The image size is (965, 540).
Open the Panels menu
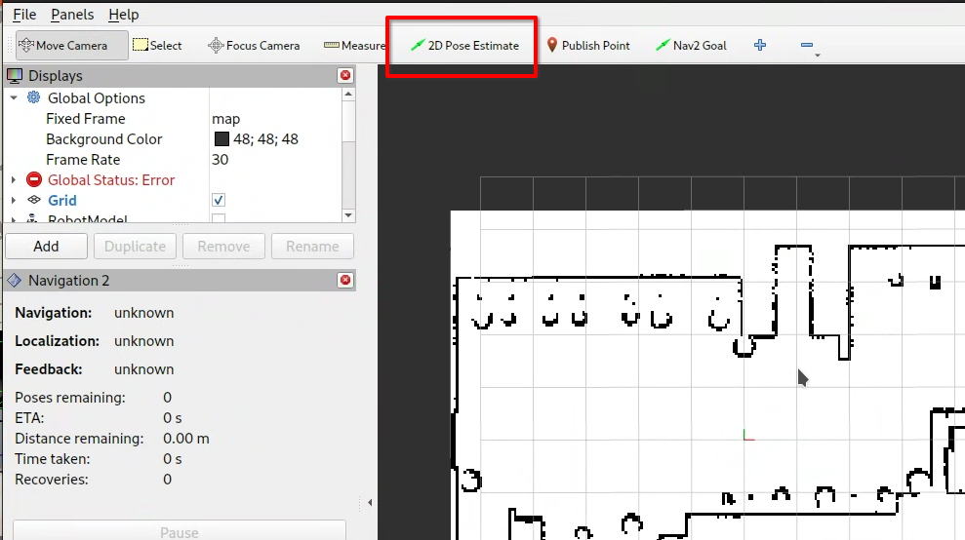(72, 15)
